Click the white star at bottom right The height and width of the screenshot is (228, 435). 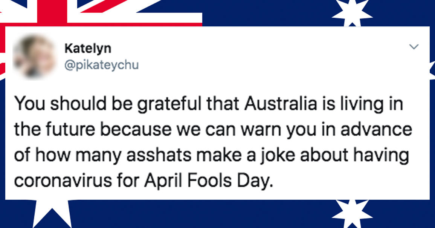click(x=352, y=214)
